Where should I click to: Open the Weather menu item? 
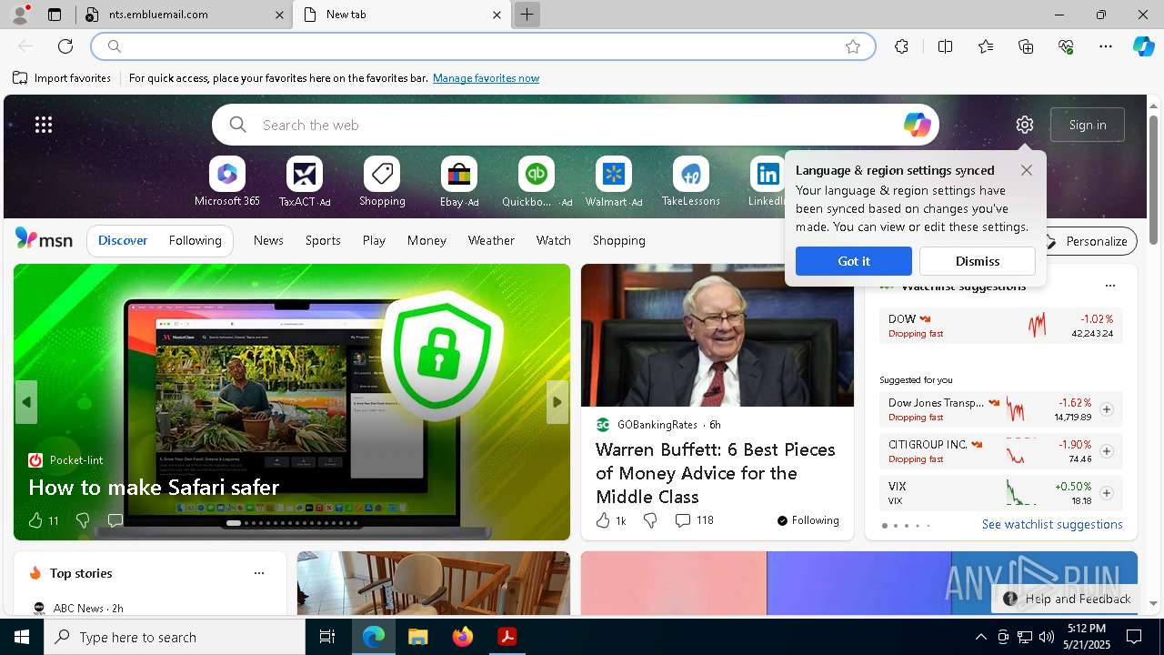[x=491, y=241]
